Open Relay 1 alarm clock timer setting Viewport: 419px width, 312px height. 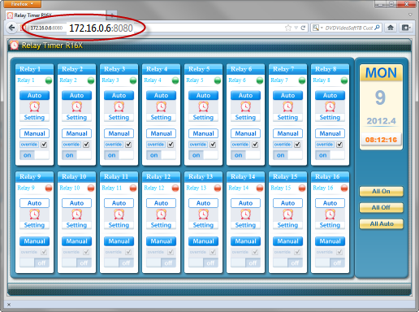click(34, 107)
